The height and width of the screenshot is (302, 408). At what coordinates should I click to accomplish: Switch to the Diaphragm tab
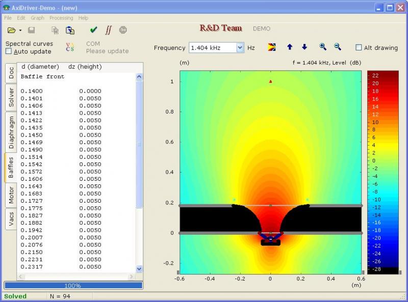coord(11,132)
